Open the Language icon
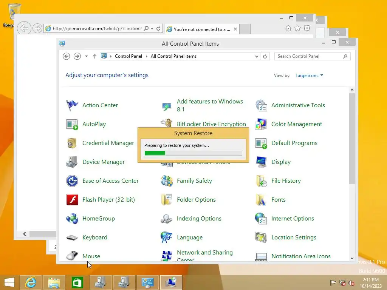This screenshot has height=290, width=387. pos(167,238)
